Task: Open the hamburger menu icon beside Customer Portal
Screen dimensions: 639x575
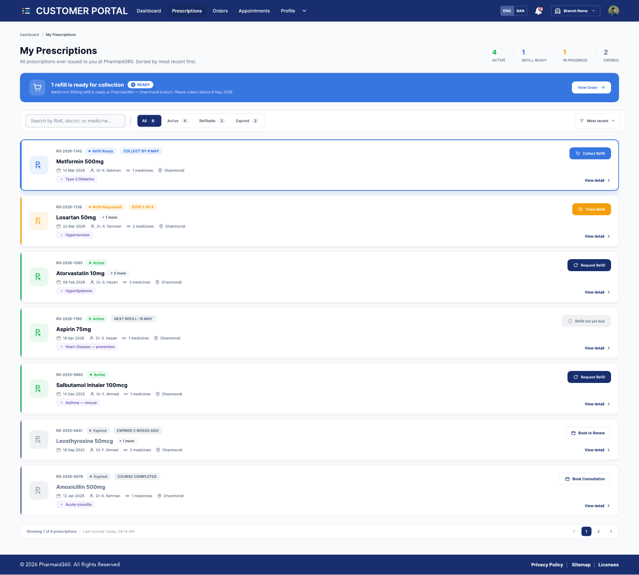Action: pyautogui.click(x=26, y=11)
